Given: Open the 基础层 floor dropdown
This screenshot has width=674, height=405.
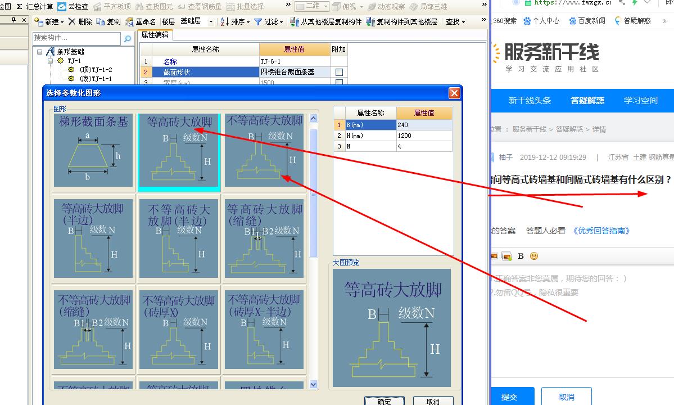Looking at the screenshot, I should pyautogui.click(x=211, y=21).
